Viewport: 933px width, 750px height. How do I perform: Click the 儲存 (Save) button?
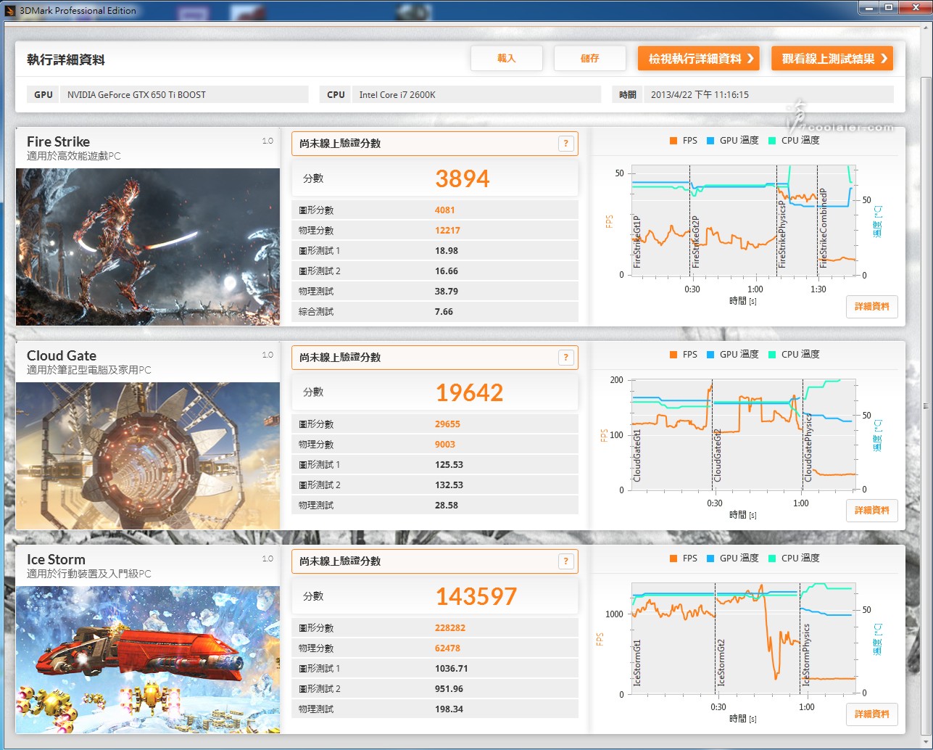(589, 59)
